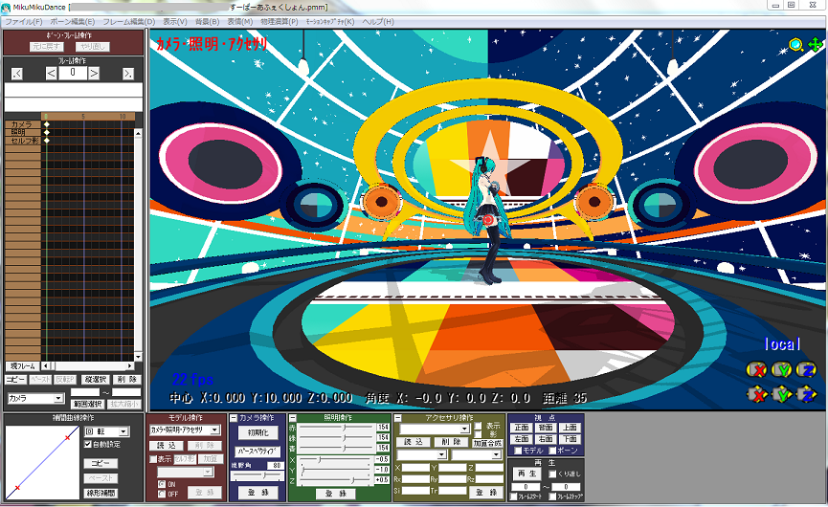This screenshot has height=507, width=828.
Task: Collapse the カメラ操作 panel with minus icon
Action: point(234,418)
